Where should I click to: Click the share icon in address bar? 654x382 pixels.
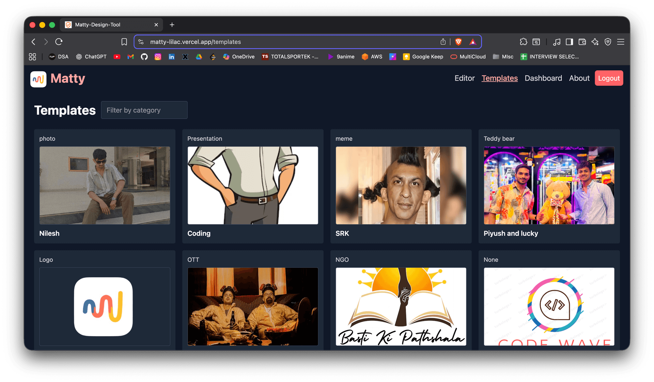point(443,42)
